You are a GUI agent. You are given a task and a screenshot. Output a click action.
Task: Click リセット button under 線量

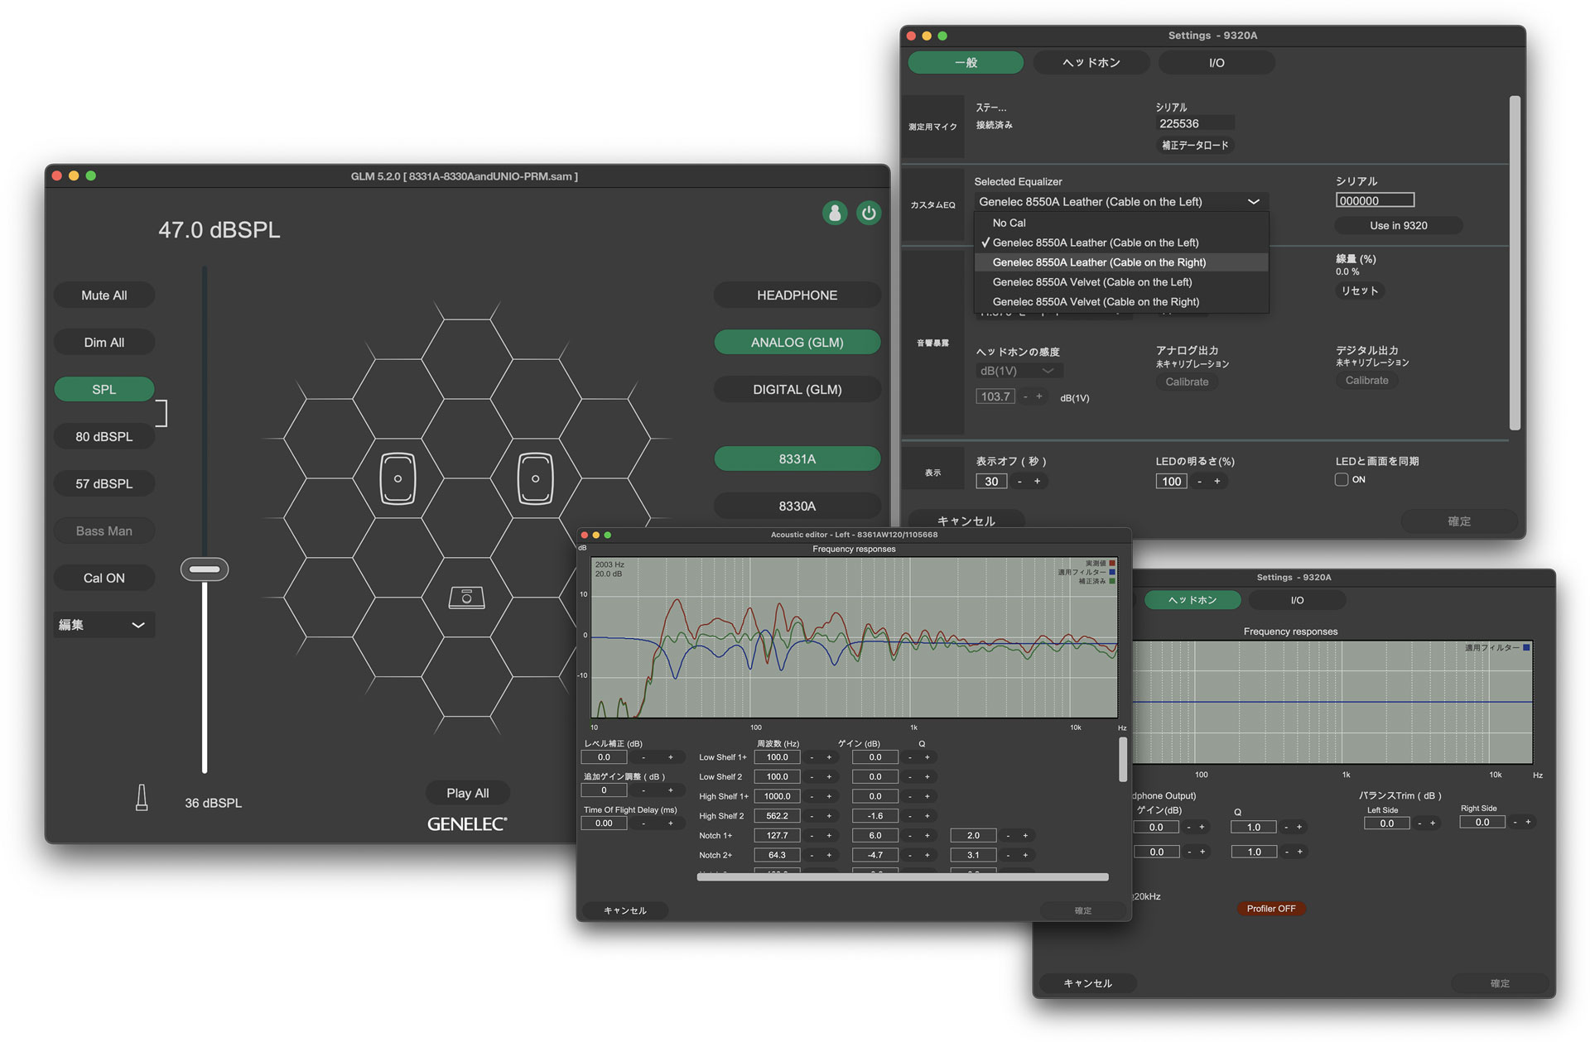pyautogui.click(x=1360, y=291)
